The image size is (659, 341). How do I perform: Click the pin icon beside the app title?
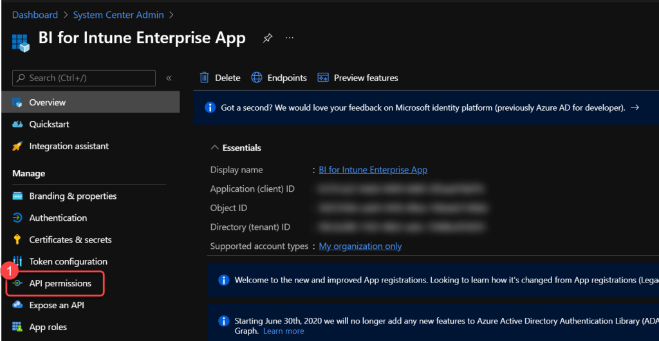tap(268, 39)
